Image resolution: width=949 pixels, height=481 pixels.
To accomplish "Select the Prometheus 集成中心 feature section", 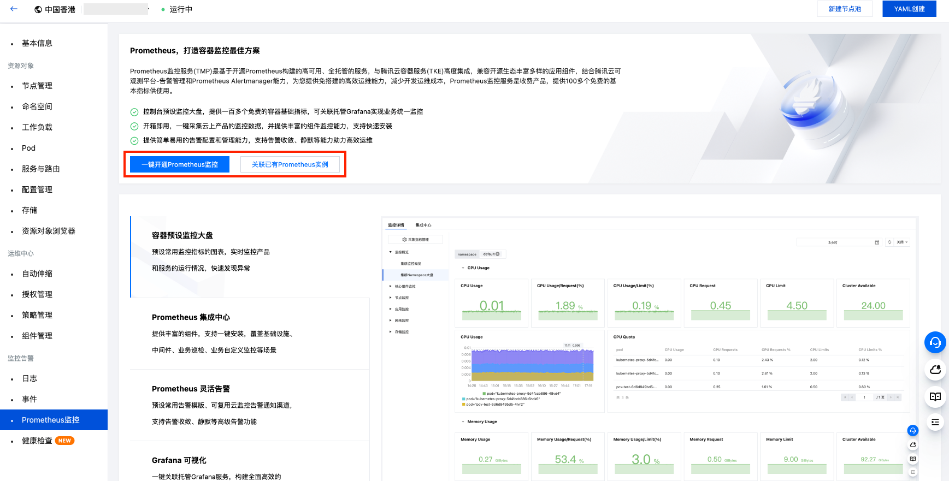I will click(250, 333).
